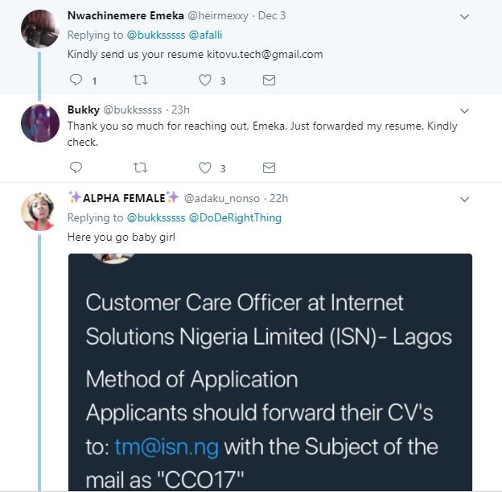Image resolution: width=502 pixels, height=492 pixels.
Task: Open Nwachinemere Emeka's profile name link
Action: (125, 16)
